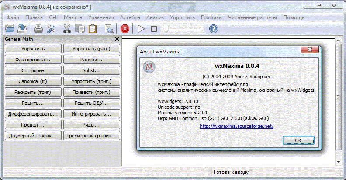Image resolution: width=346 pixels, height=180 pixels.
Task: Click the Cut scissors icon
Action: [x=67, y=29]
